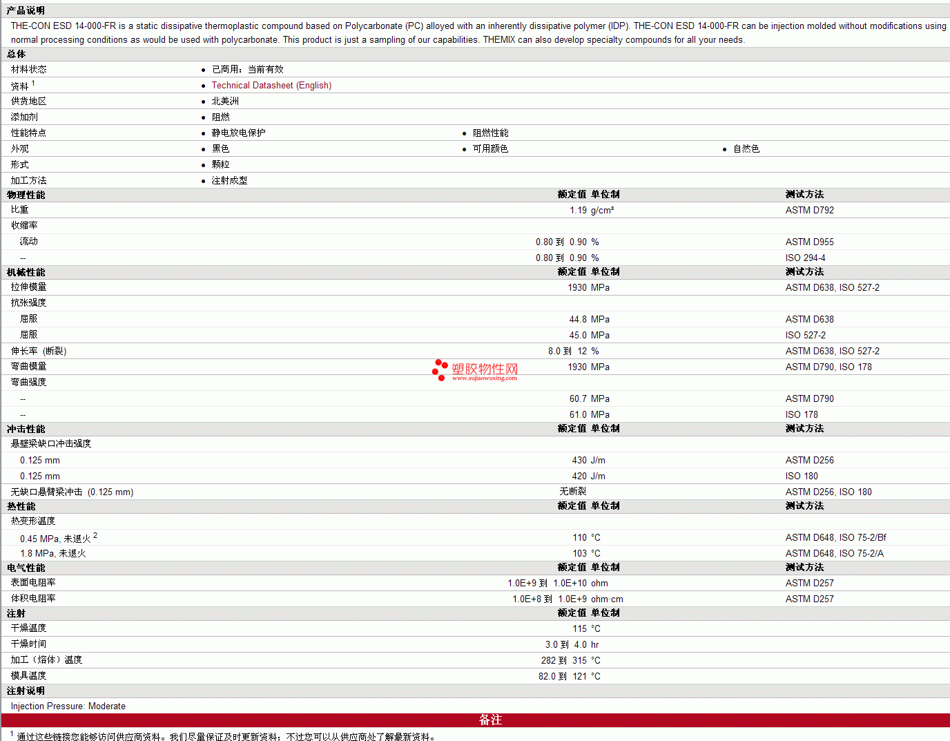Select the 无断裂 result value
The width and height of the screenshot is (950, 741).
coord(573,492)
